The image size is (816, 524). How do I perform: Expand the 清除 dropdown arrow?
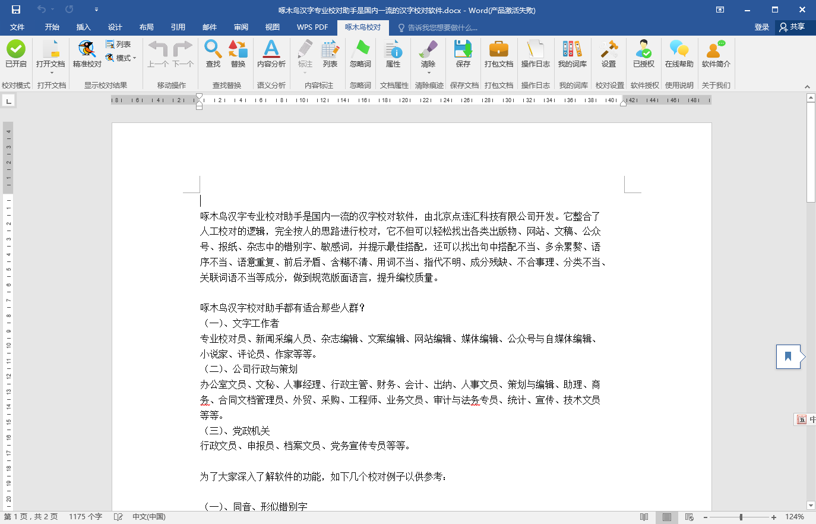pyautogui.click(x=428, y=72)
